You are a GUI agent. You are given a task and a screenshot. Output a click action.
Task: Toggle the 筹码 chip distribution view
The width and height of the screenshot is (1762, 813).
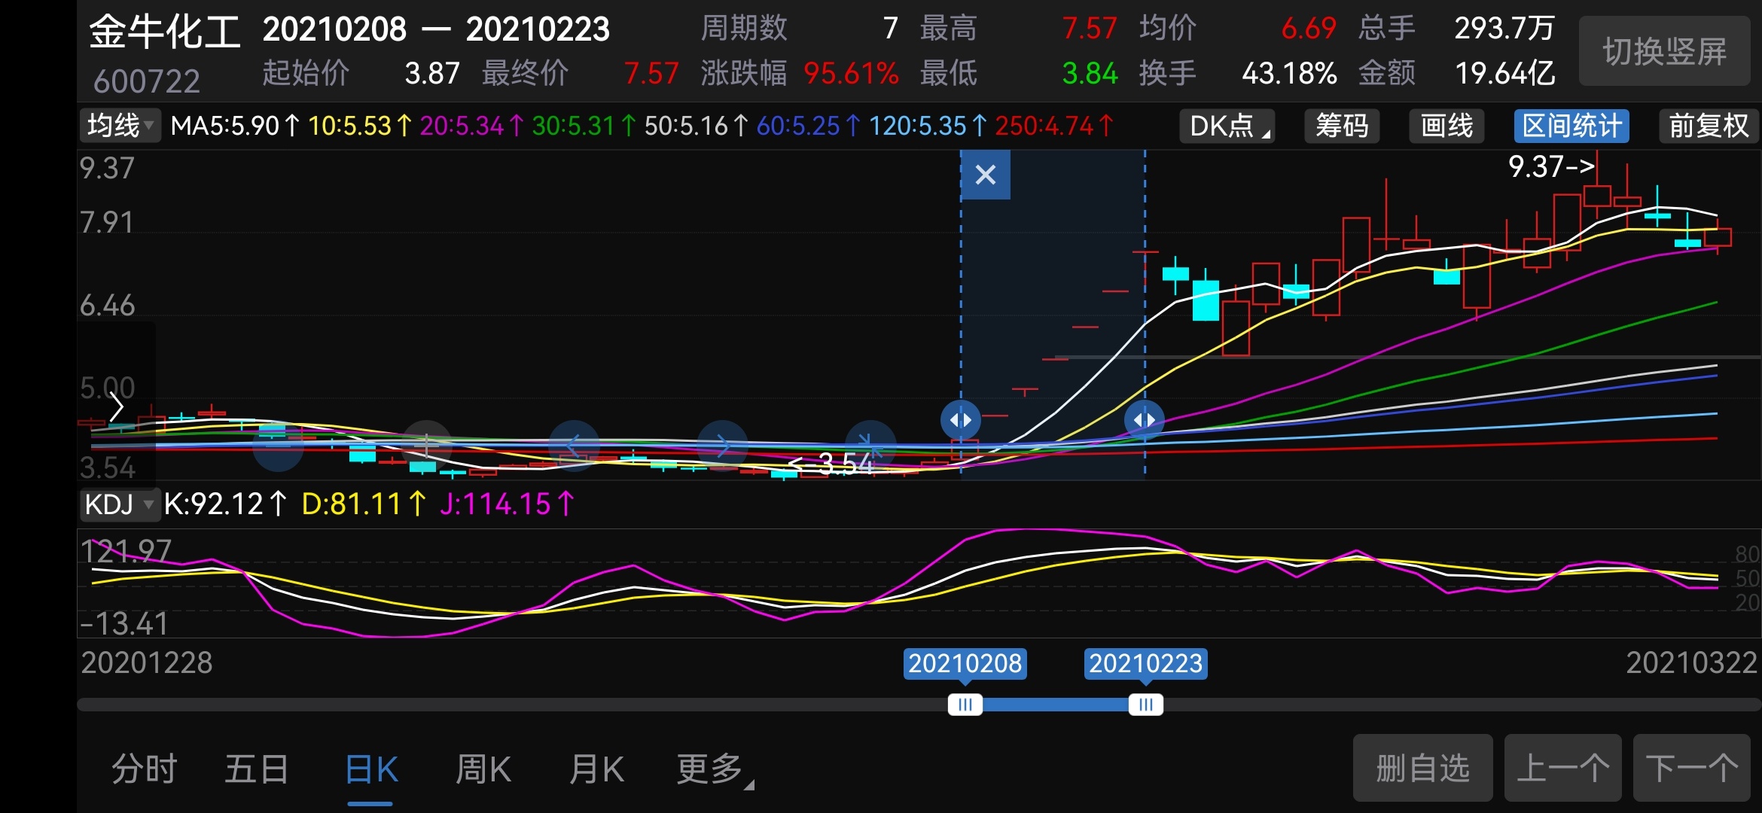(1342, 126)
